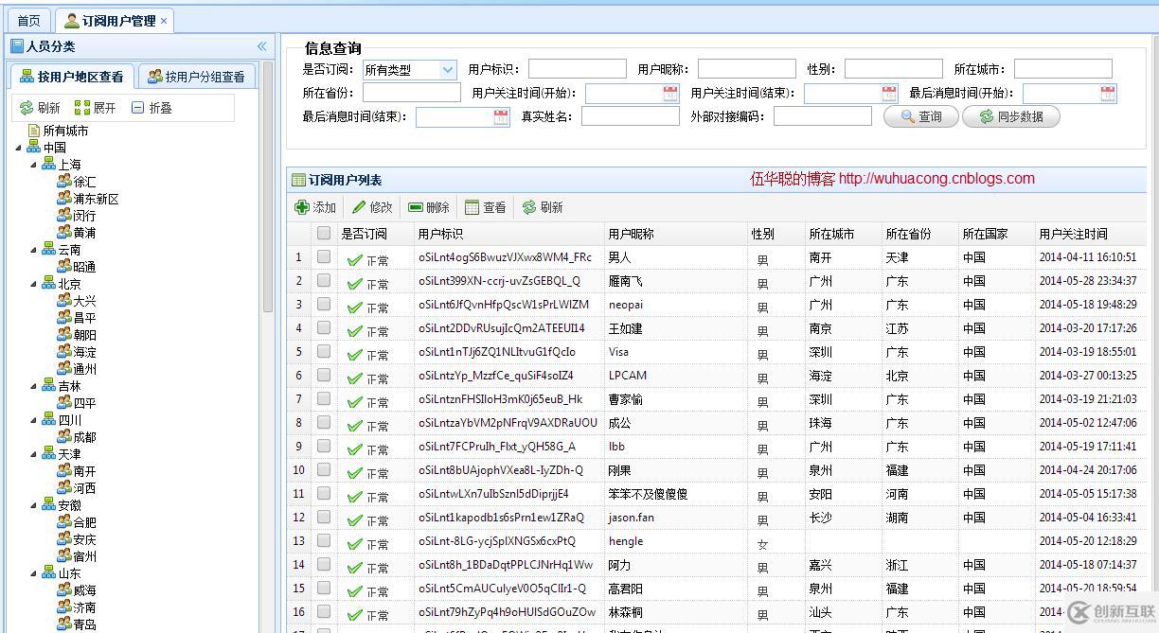Click the Delete (删除) toolbar icon
Screen dimensions: 1159x633
[416, 207]
